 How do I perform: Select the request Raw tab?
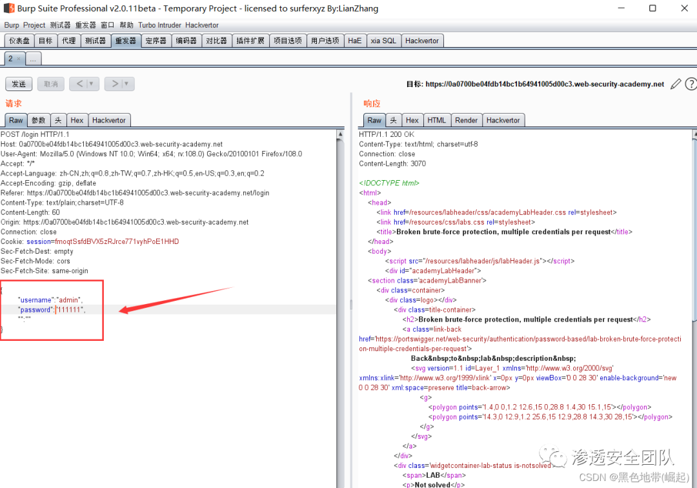pyautogui.click(x=16, y=120)
